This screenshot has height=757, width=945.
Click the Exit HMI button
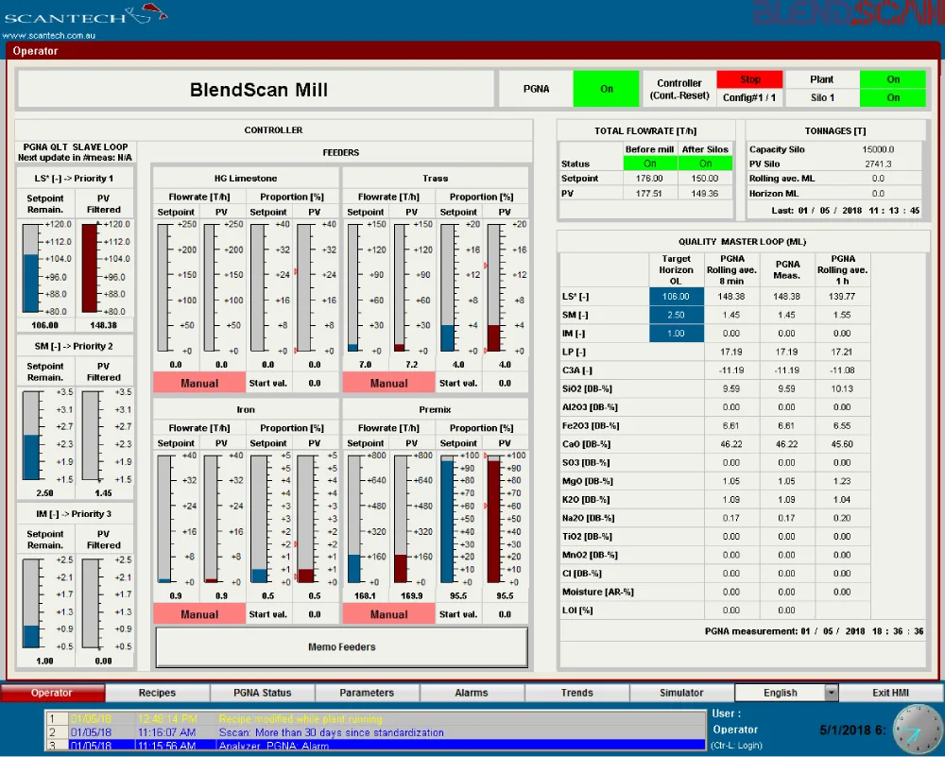coord(890,693)
